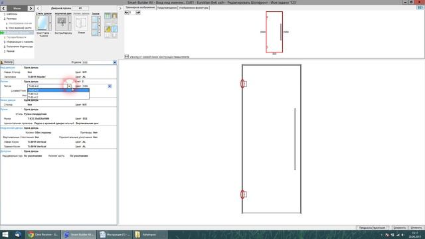Click the yellow door icon in grid
Image resolution: width=425 pixels, height=239 pixels.
(x=108, y=29)
